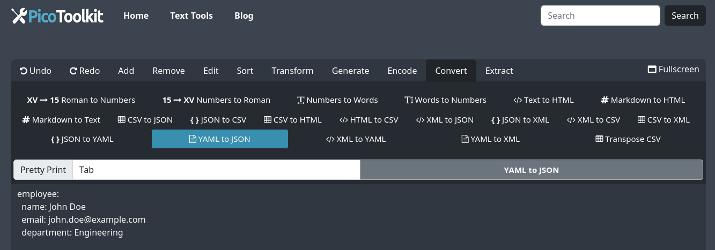Viewport: 715px width, 250px height.
Task: Switch to the Encode tab
Action: (402, 71)
